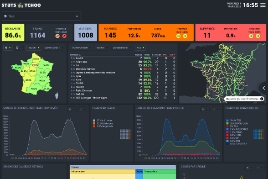Sort table by Intitulé column

click(x=75, y=55)
